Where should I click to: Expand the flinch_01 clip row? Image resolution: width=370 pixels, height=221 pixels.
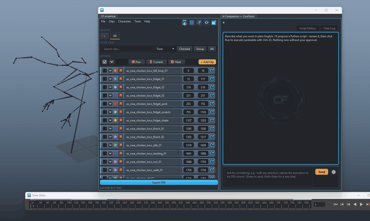click(110, 129)
